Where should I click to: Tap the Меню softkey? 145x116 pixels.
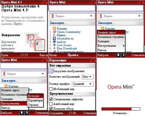53,55
